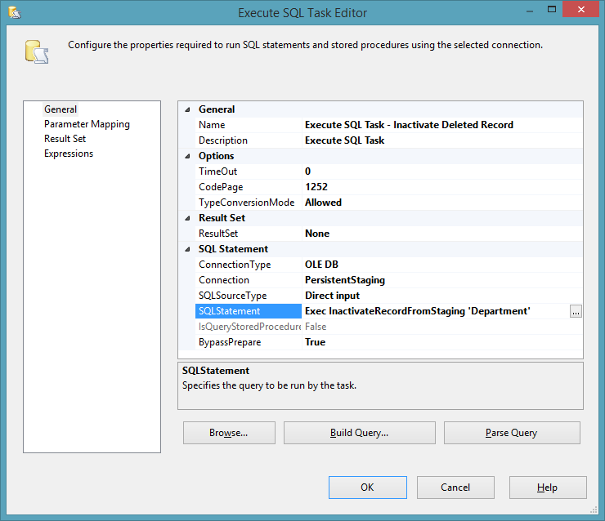Click the Exec InactivateRecordFromStaging statement value
The width and height of the screenshot is (605, 521).
pos(418,311)
